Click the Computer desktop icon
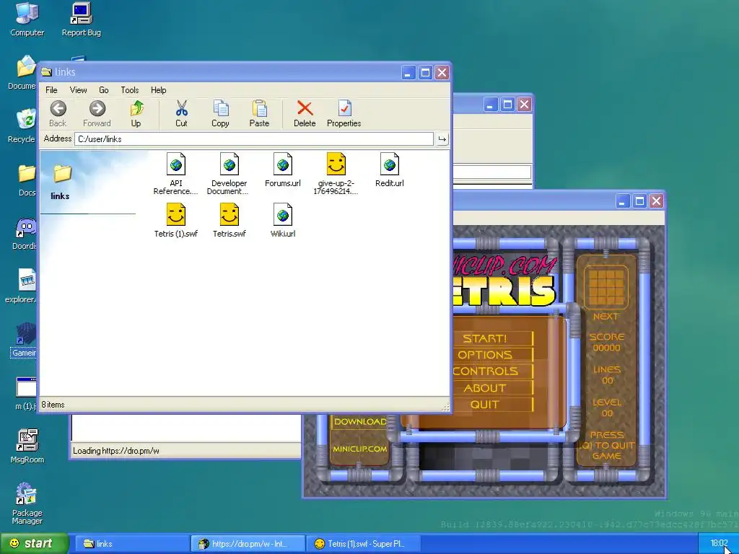This screenshot has width=739, height=554. [x=27, y=19]
